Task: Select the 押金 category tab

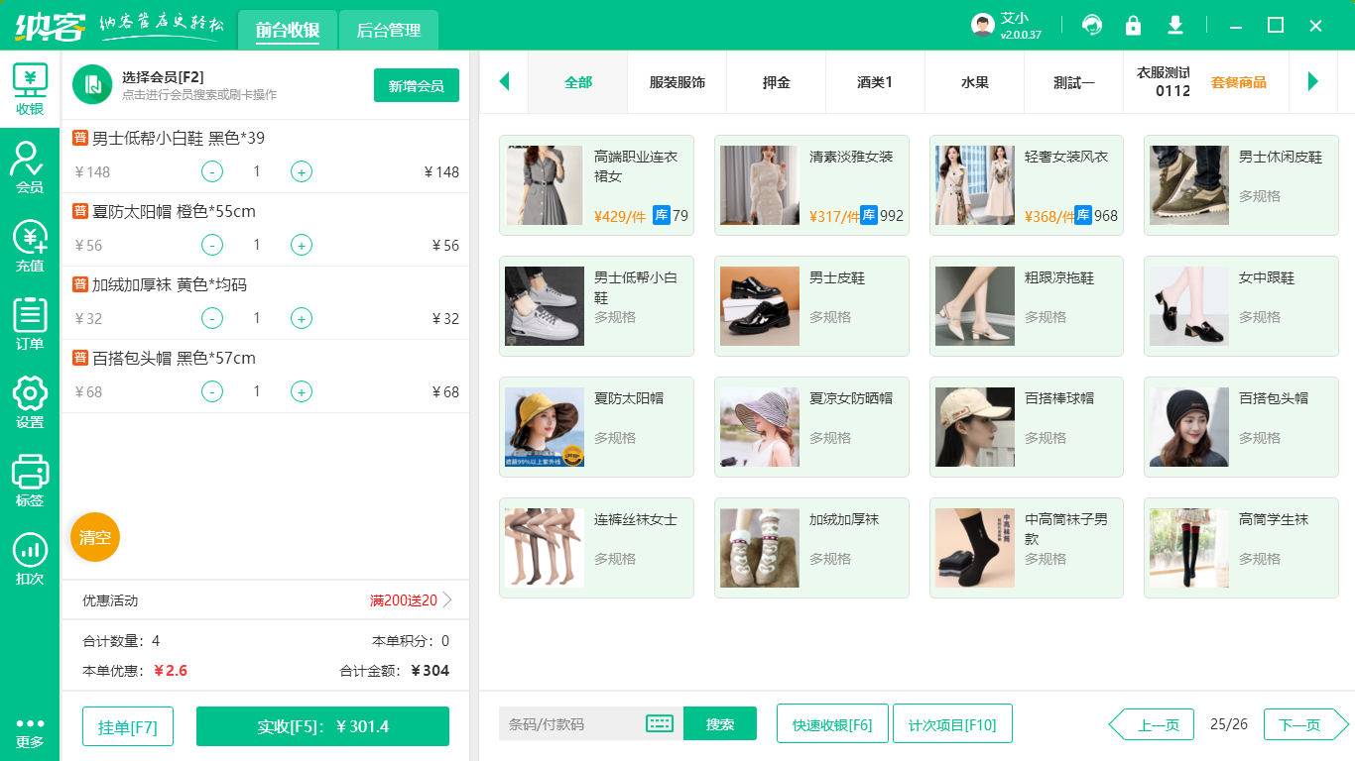Action: click(x=777, y=82)
